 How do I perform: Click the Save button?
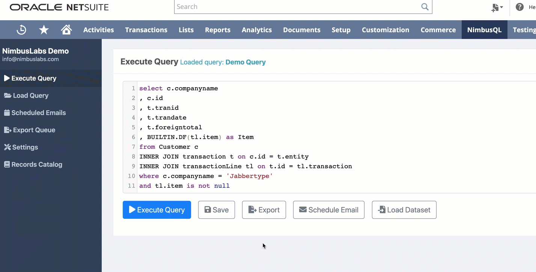tap(217, 210)
